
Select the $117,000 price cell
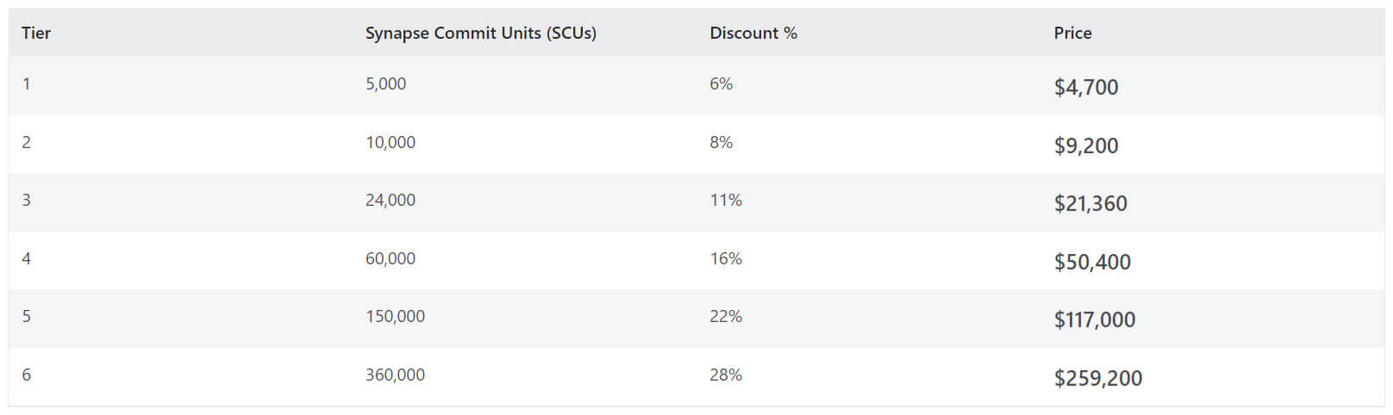point(1094,319)
